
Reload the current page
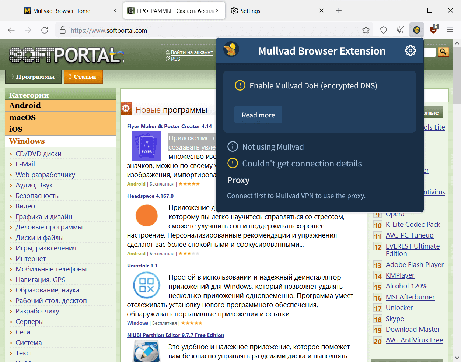point(45,30)
